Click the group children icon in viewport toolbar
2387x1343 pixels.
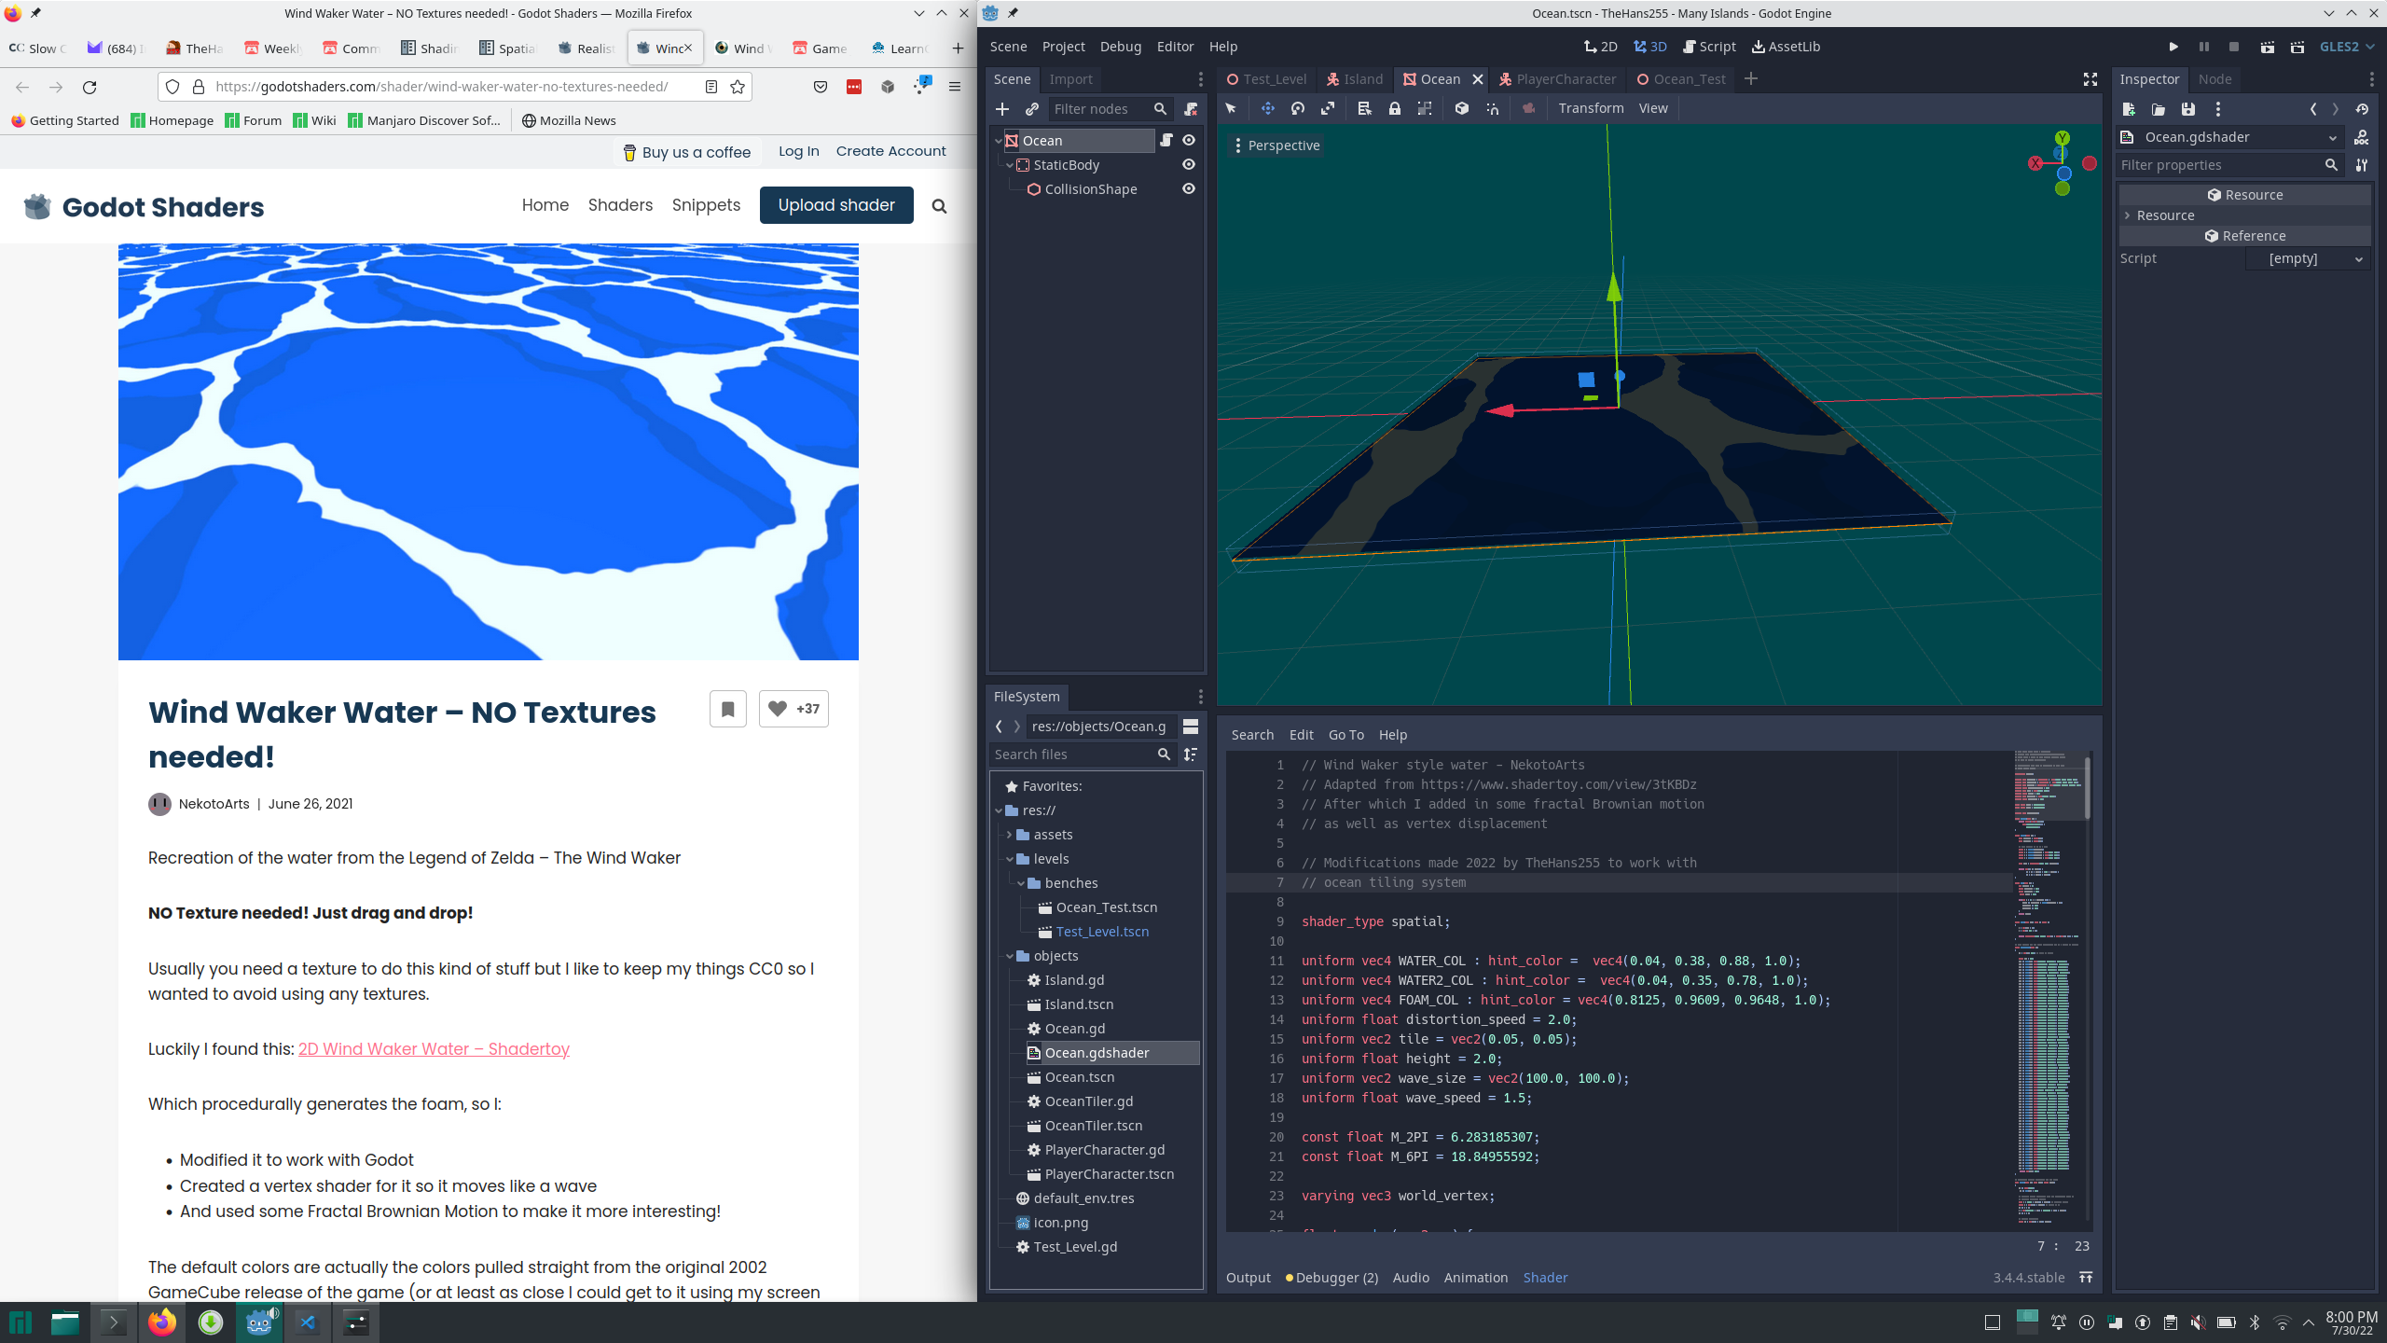tap(1424, 108)
